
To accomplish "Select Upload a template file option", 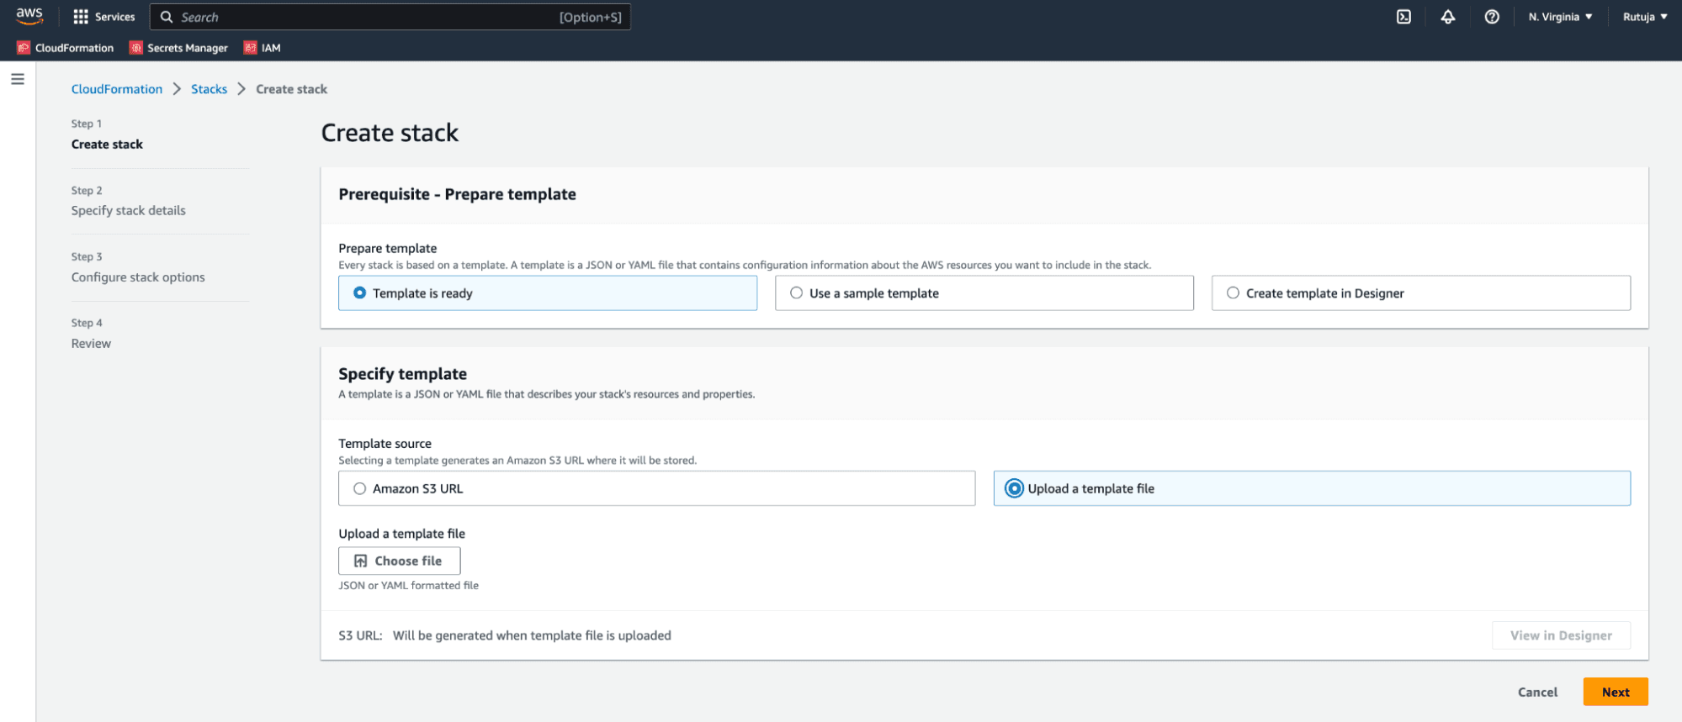I will [1015, 488].
